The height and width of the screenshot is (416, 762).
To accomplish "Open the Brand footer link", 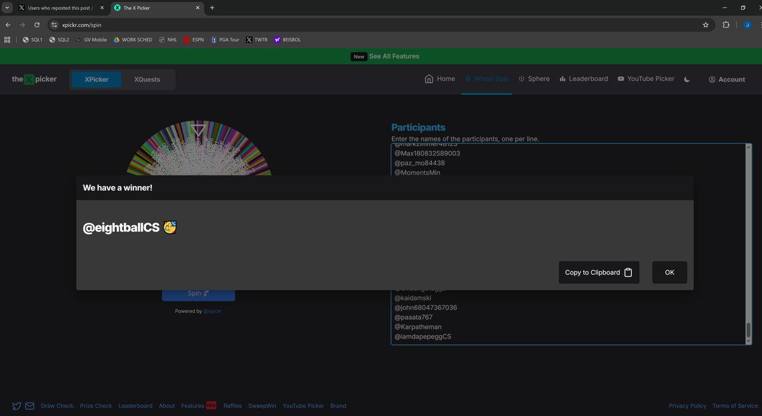I will click(338, 406).
